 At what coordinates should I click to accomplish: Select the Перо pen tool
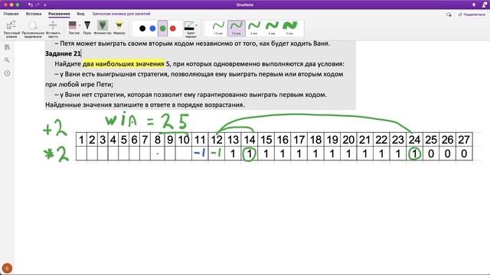point(87,27)
